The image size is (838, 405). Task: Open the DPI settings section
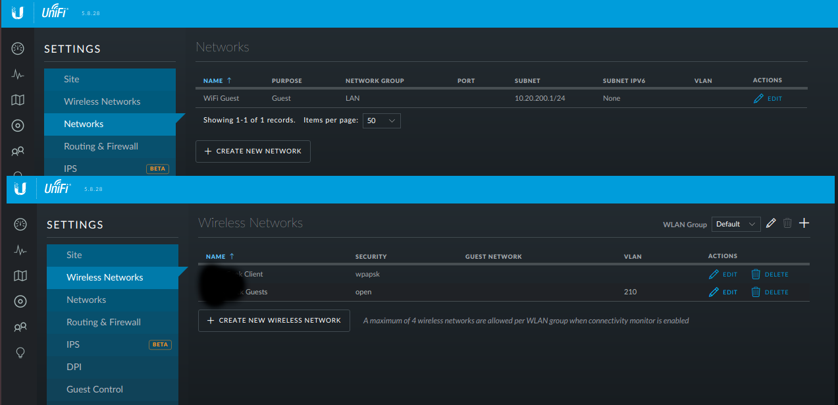(x=74, y=367)
